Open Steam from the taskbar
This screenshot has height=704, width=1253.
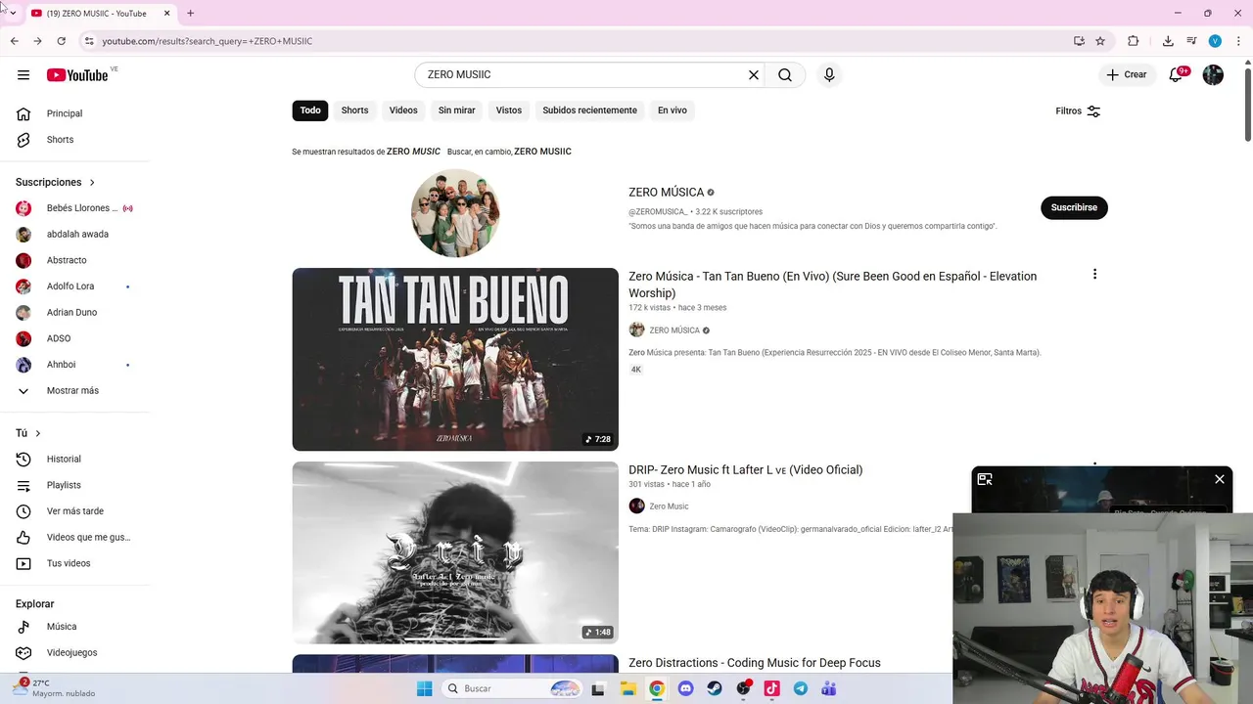click(x=715, y=688)
